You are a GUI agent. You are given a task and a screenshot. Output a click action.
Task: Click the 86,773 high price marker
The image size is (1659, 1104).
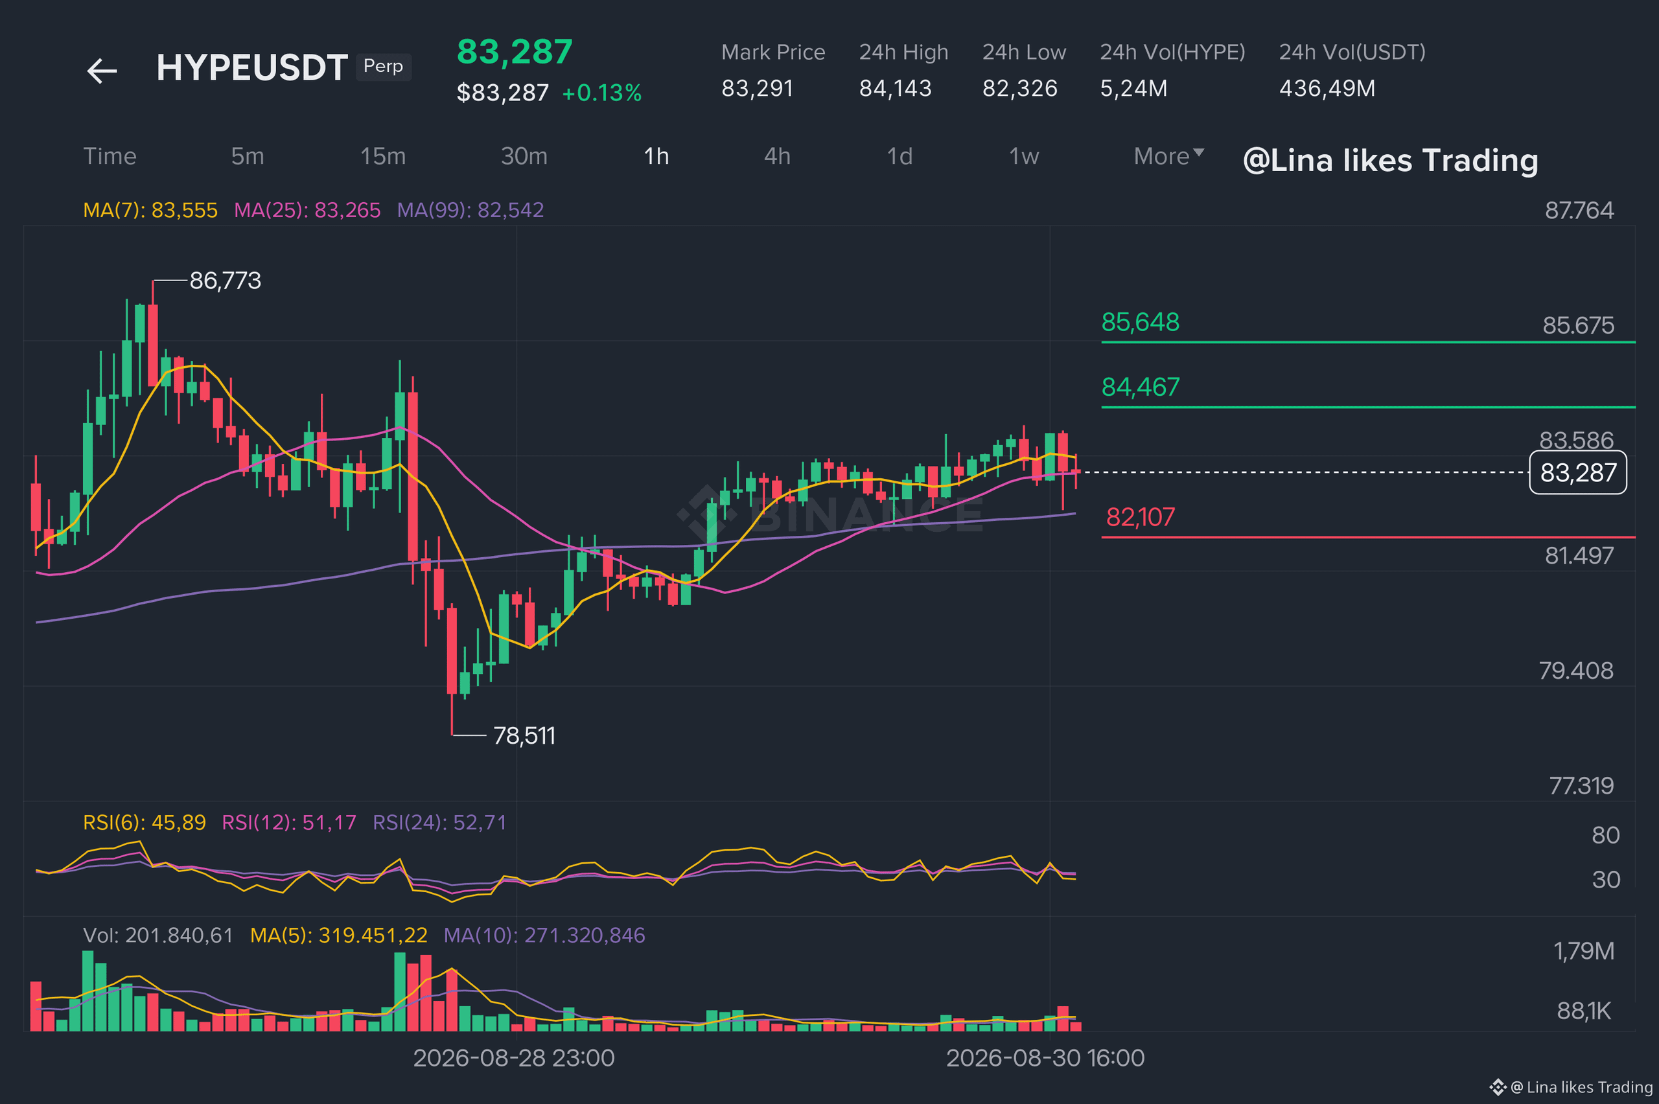pos(226,281)
